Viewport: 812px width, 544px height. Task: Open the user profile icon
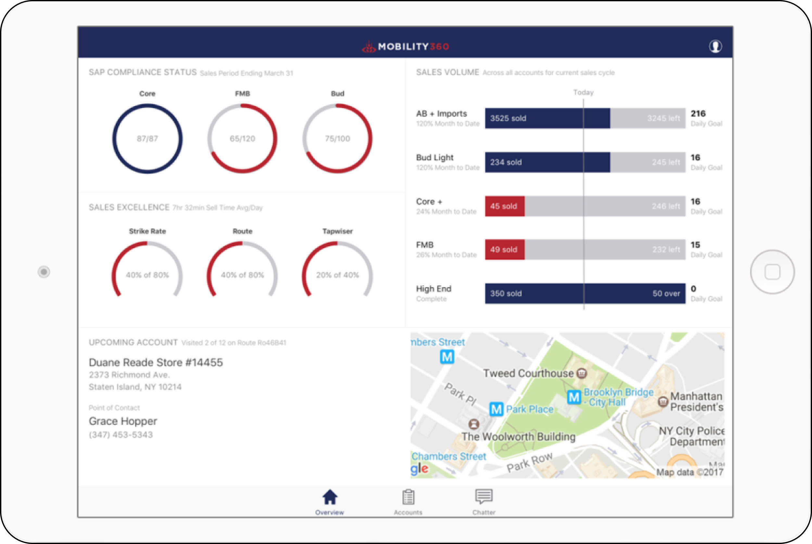tap(715, 46)
